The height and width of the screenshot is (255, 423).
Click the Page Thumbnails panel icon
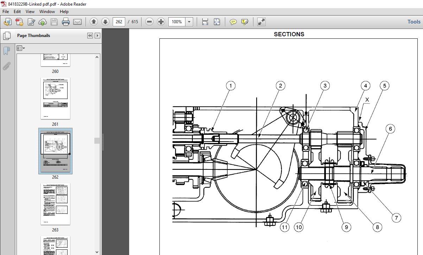(7, 36)
